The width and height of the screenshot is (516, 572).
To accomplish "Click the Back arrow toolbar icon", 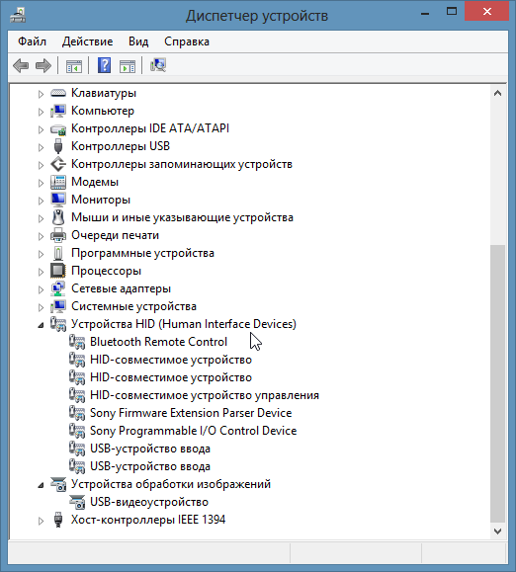I will 21,66.
